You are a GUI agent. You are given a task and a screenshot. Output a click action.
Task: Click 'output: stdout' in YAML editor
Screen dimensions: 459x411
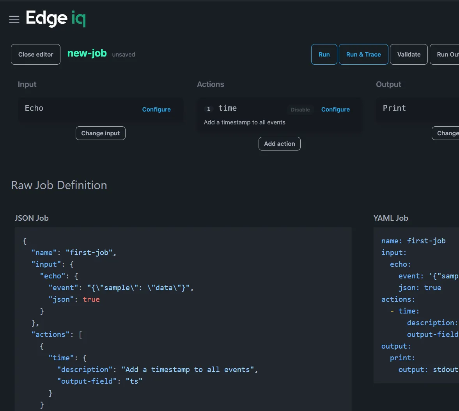(428, 370)
